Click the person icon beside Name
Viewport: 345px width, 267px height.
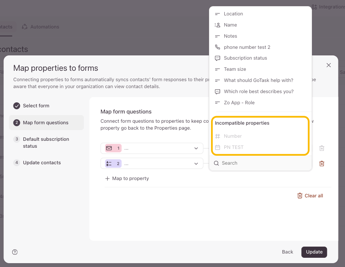click(x=217, y=25)
